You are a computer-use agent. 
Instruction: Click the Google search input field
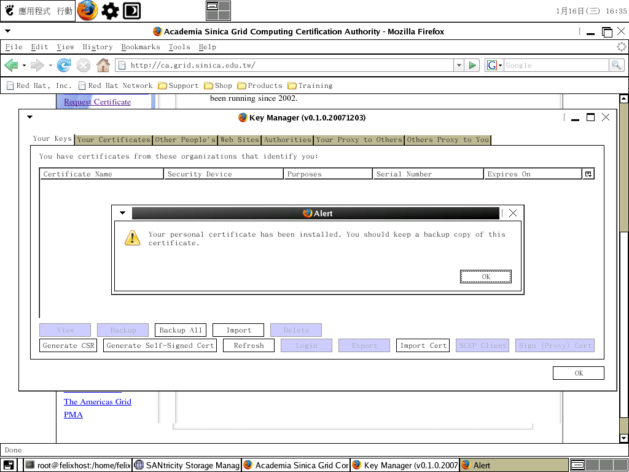click(x=557, y=65)
